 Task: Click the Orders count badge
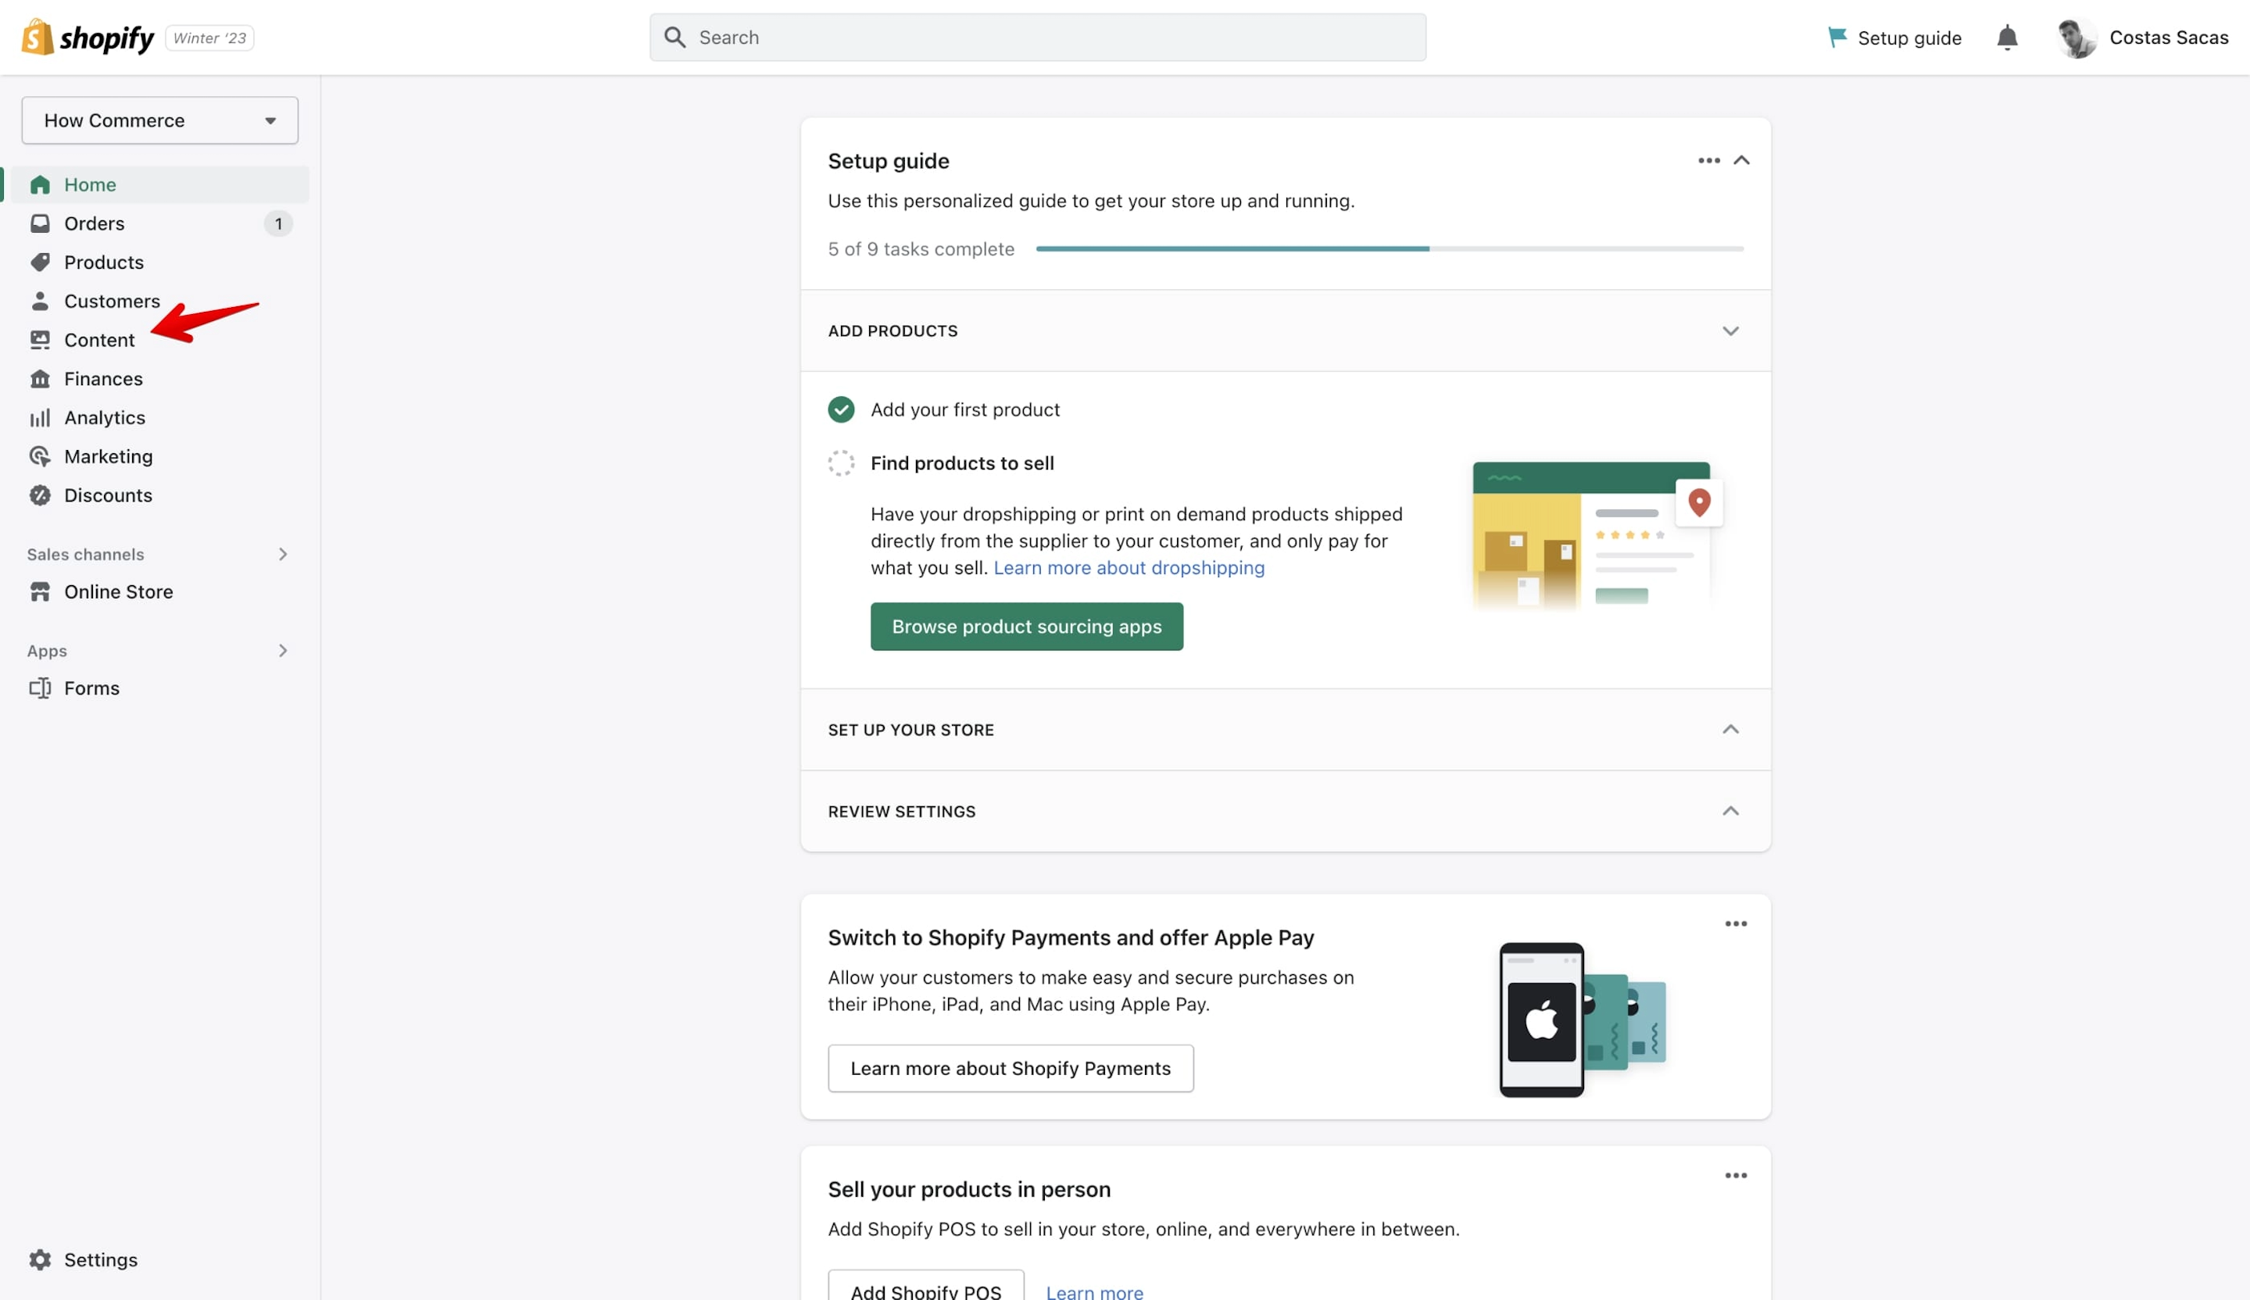278,223
